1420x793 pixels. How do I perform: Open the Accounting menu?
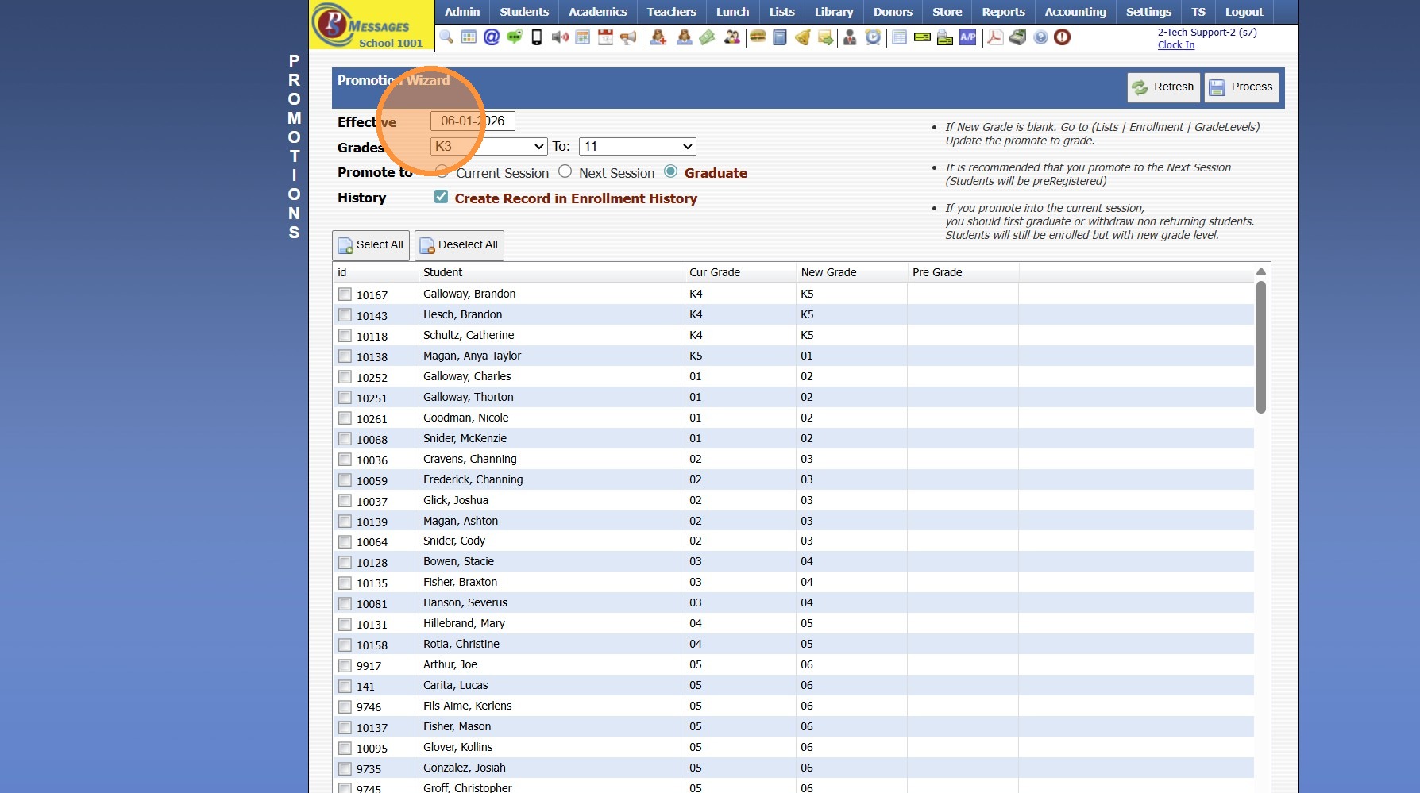point(1075,12)
